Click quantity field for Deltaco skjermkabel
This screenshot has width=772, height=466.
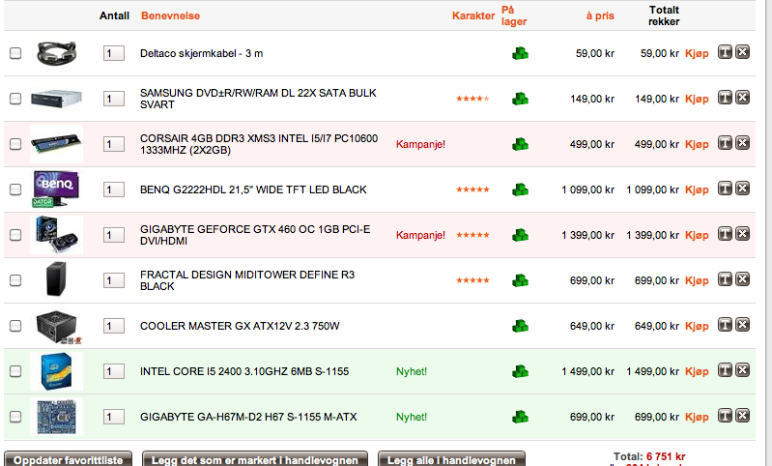(x=114, y=53)
